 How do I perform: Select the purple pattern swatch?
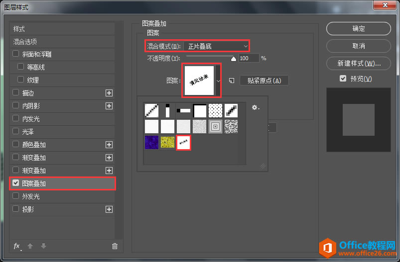coord(151,142)
